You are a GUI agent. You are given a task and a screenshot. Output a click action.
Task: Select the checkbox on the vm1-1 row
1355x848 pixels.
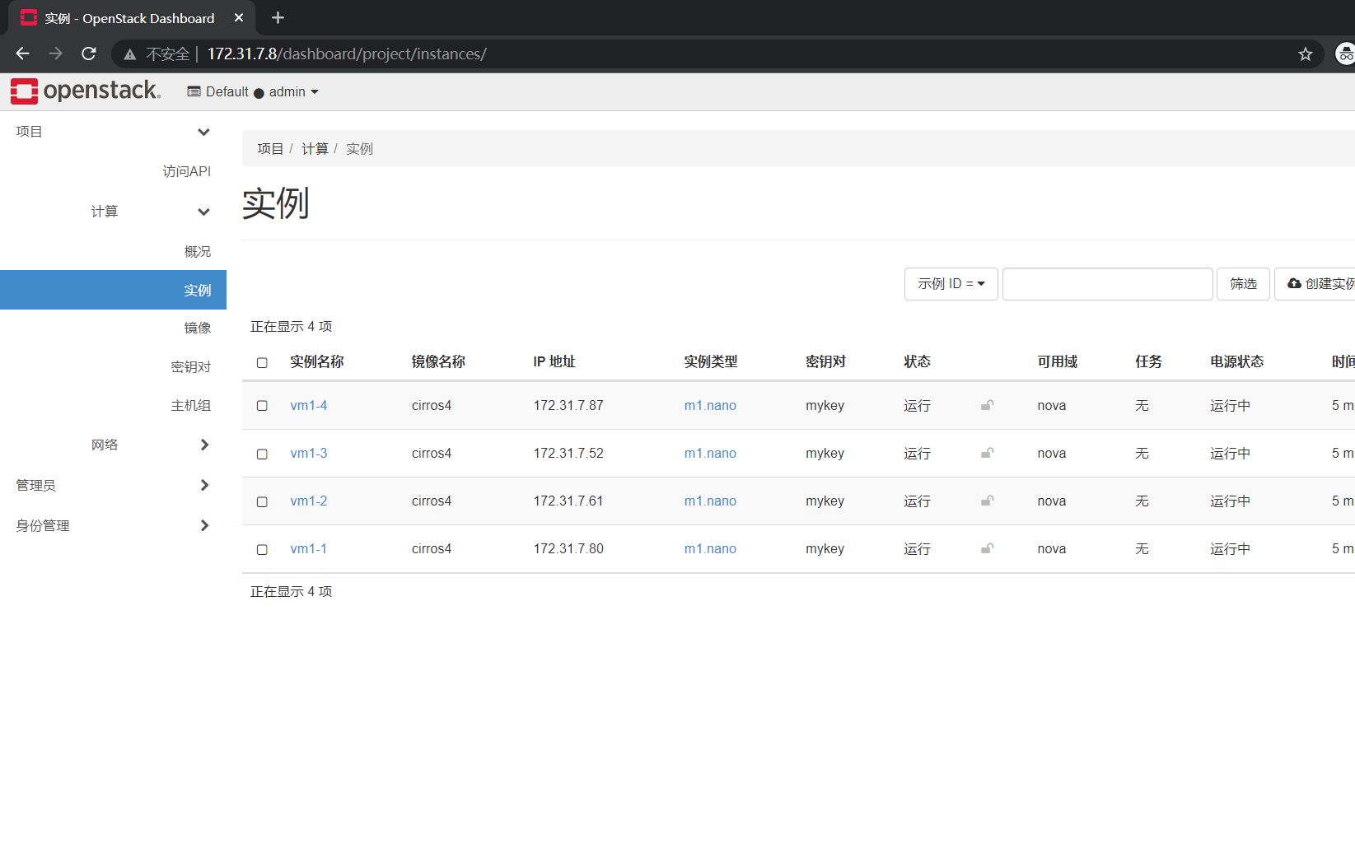262,549
